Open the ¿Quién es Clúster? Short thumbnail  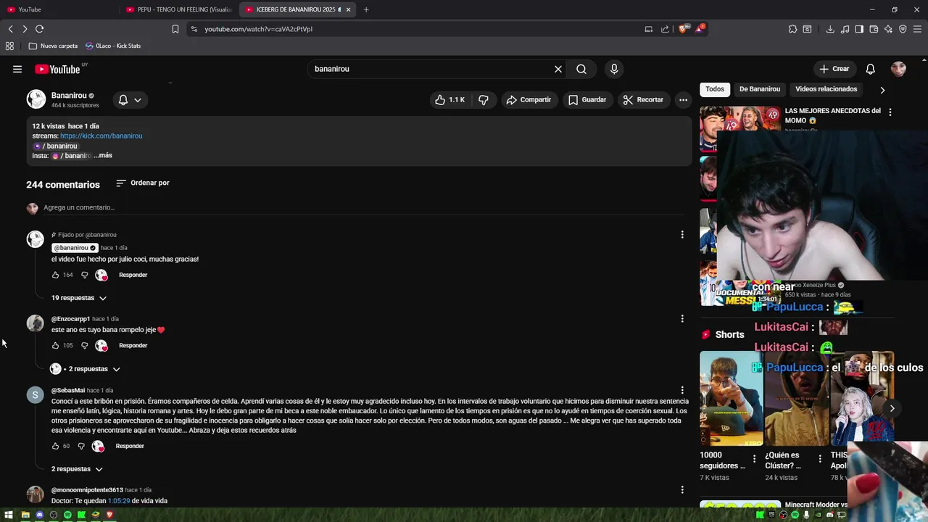(x=796, y=398)
